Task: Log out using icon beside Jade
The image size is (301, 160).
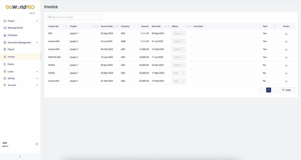Action: pos(37,144)
